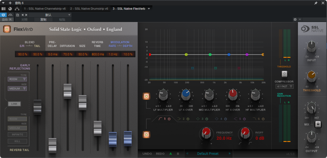Click the red EQ node at graph's left
This screenshot has width=327, height=158.
(150, 55)
